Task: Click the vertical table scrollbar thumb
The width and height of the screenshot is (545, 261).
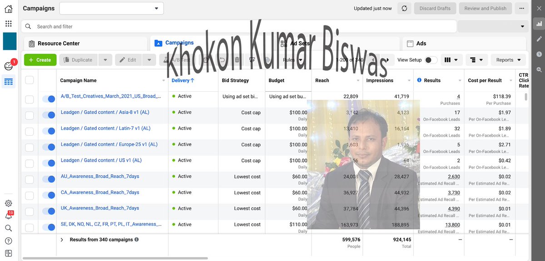Action: tap(526, 96)
